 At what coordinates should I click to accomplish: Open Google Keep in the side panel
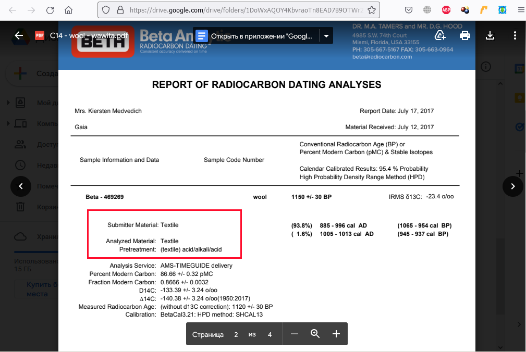[520, 98]
